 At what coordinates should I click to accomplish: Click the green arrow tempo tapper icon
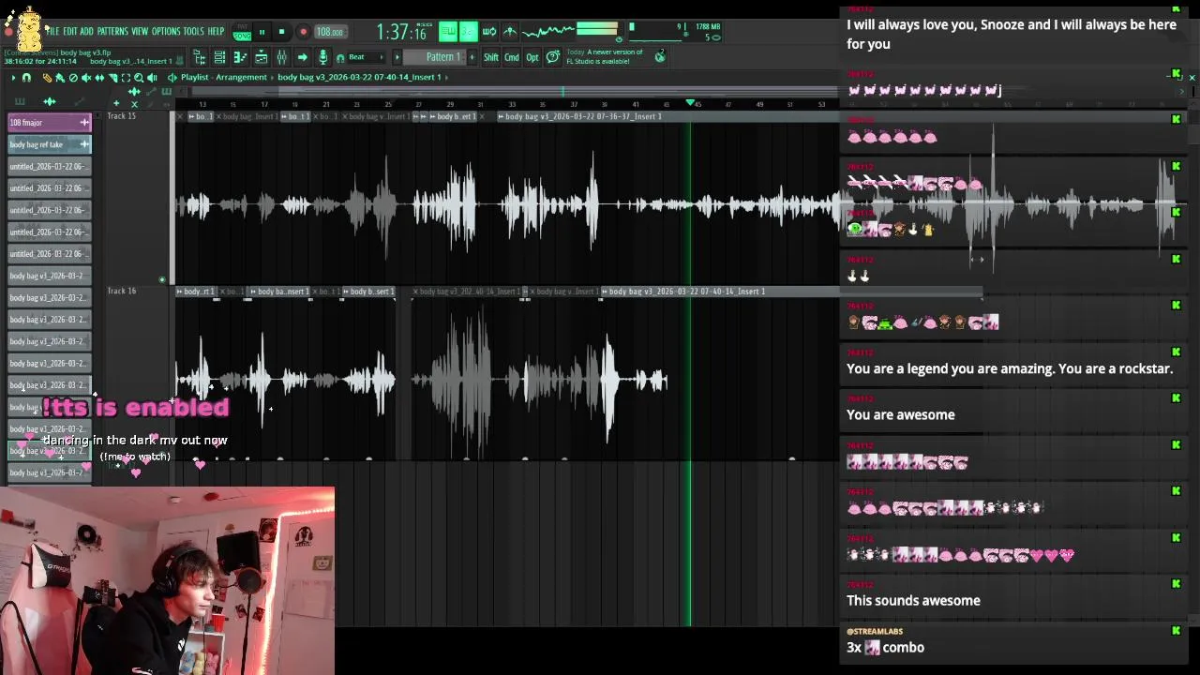(302, 57)
